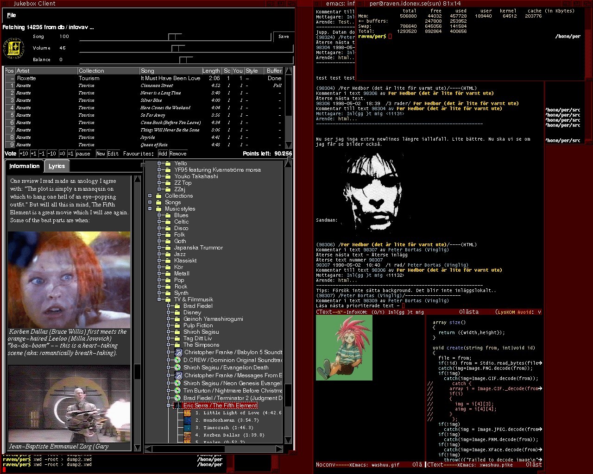Click the Music styles open folder icon
Image resolution: width=593 pixels, height=474 pixels.
point(159,209)
